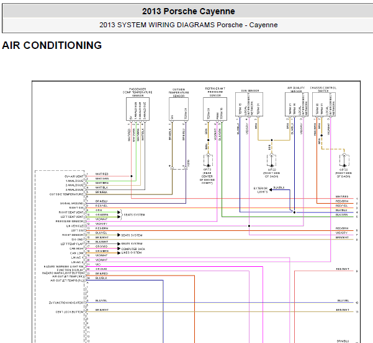Image resolution: width=373 pixels, height=343 pixels.
Task: Click the 'VIO' wire label at pin 21
Action: pos(98,264)
